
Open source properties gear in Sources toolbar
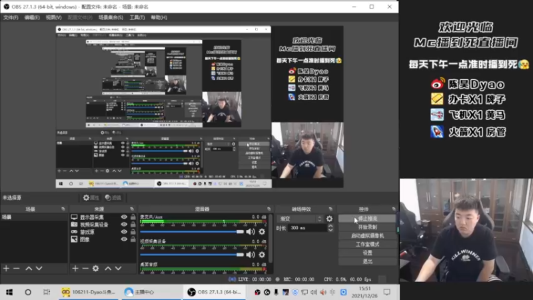(96, 269)
